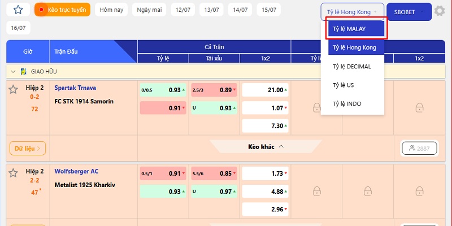Open the Tỷ lệ Hong Kong odds dropdown

tap(352, 12)
